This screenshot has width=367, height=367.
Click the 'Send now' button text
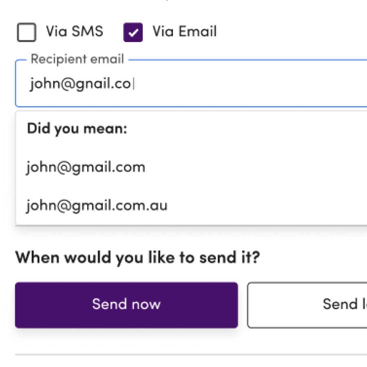(x=126, y=304)
